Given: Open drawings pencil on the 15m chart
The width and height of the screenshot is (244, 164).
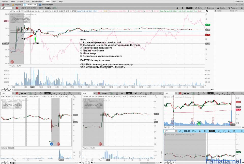Looking at the screenshot, I should [x=59, y=93].
